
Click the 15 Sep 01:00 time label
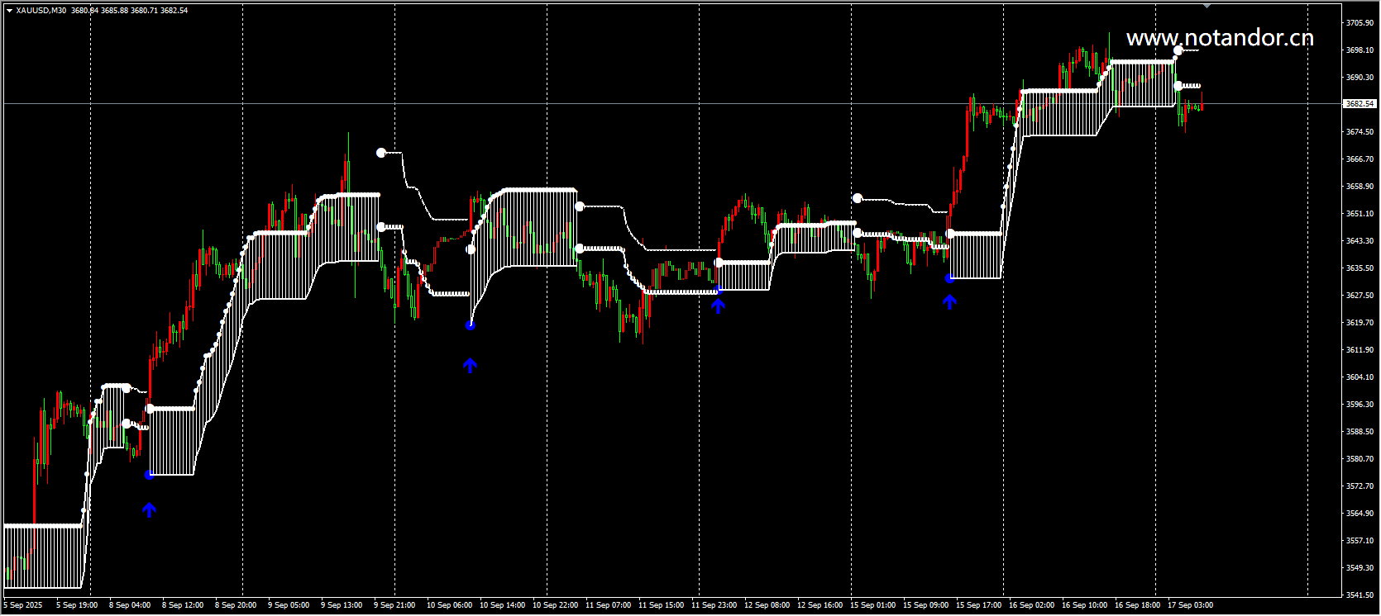[x=872, y=605]
